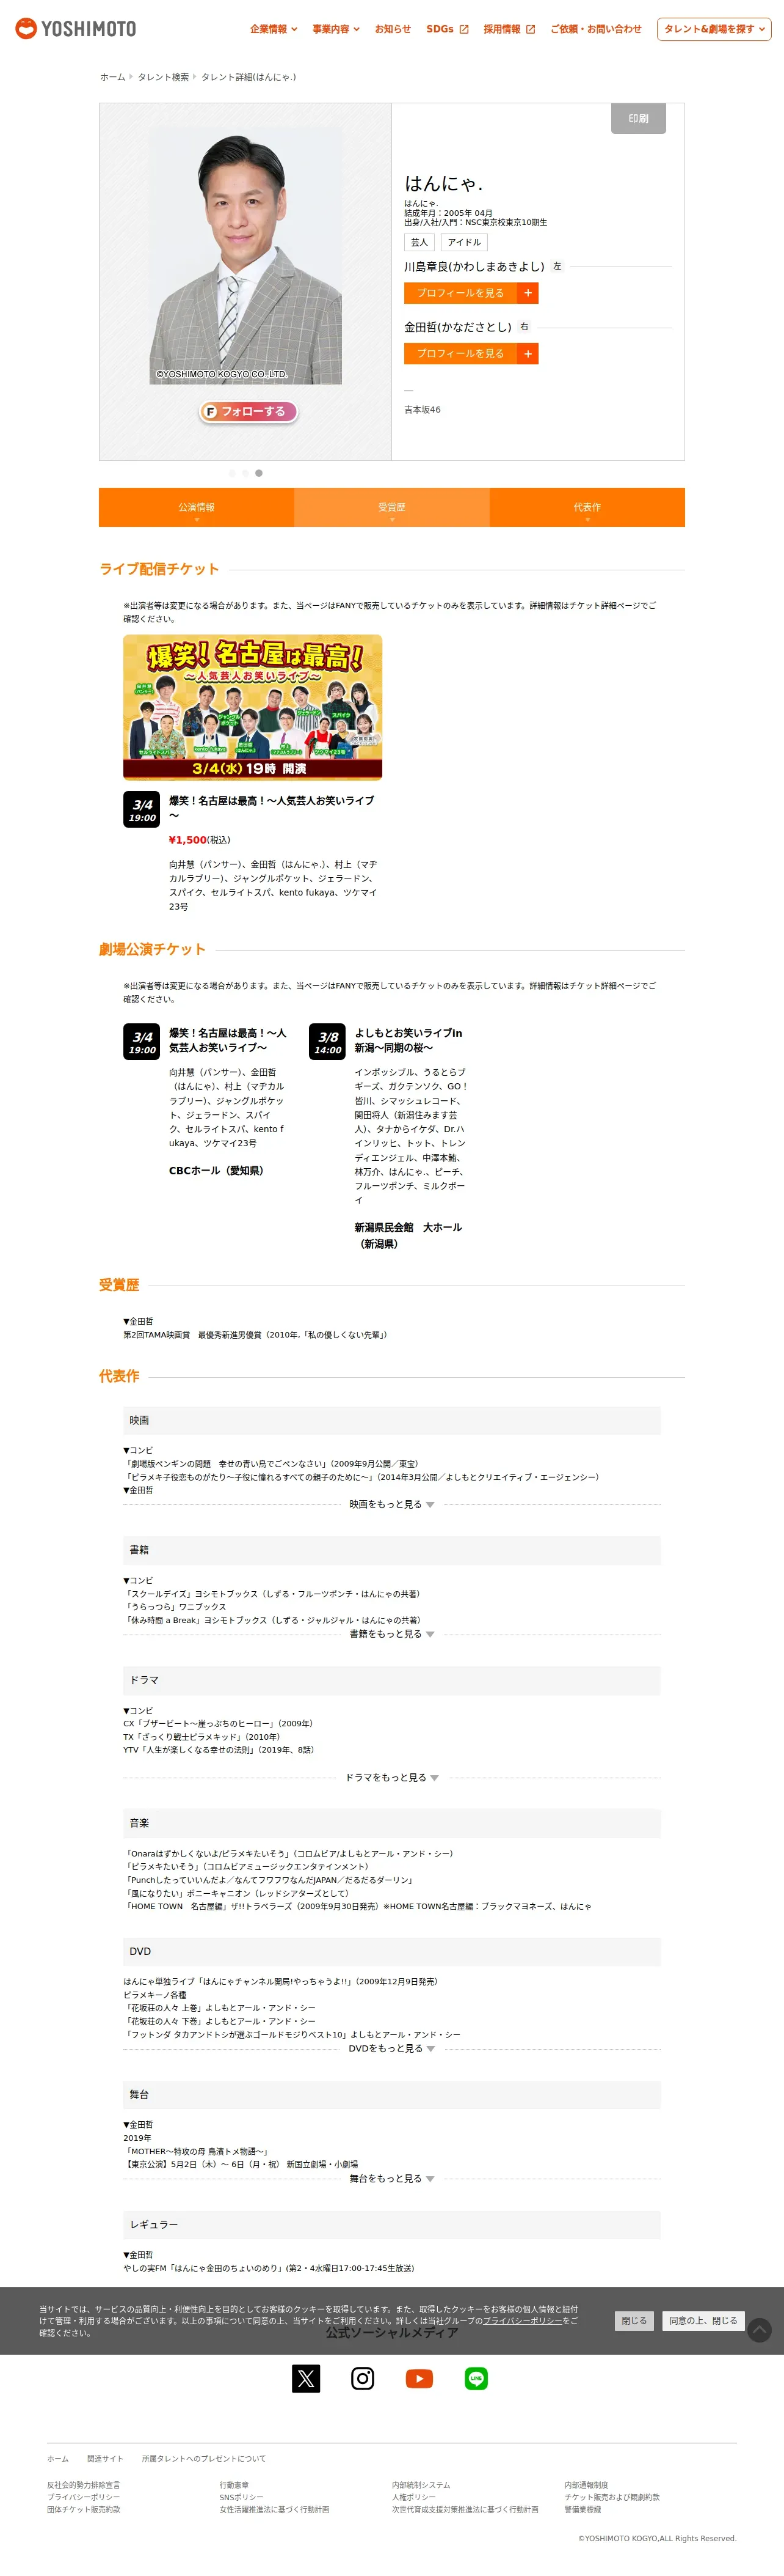Click plus icon beside 金田哲 profile button
The height and width of the screenshot is (2576, 784).
(528, 354)
